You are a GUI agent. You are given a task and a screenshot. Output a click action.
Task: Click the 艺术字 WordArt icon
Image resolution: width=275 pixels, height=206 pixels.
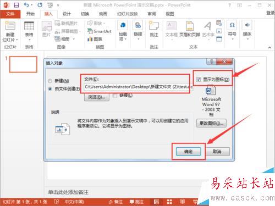tap(208, 26)
